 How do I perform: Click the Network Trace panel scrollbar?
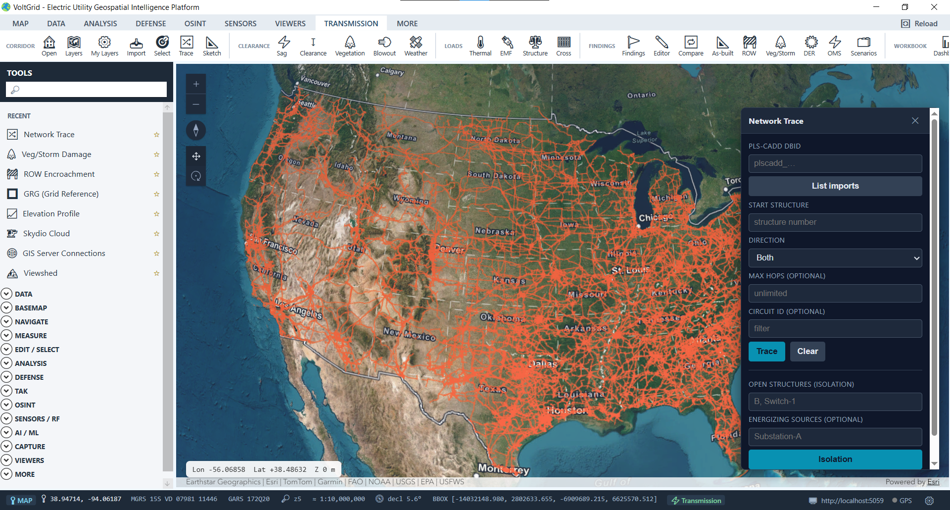[934, 277]
